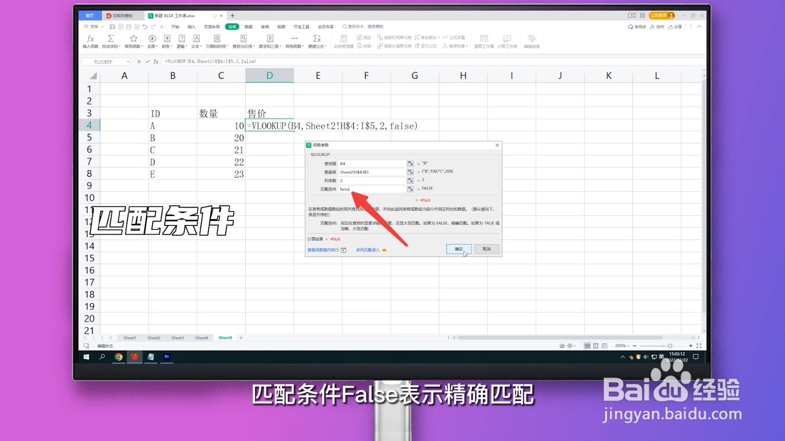Click the Name Manager icon
Image resolution: width=785 pixels, height=441 pixels.
point(345,39)
